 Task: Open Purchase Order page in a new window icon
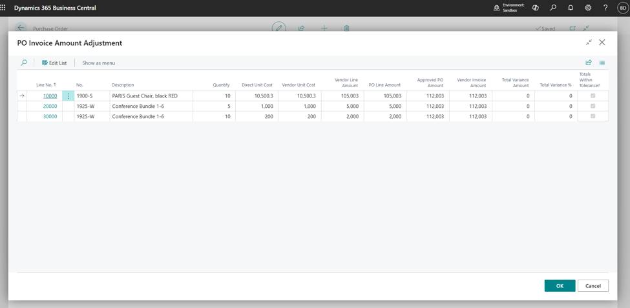[572, 28]
